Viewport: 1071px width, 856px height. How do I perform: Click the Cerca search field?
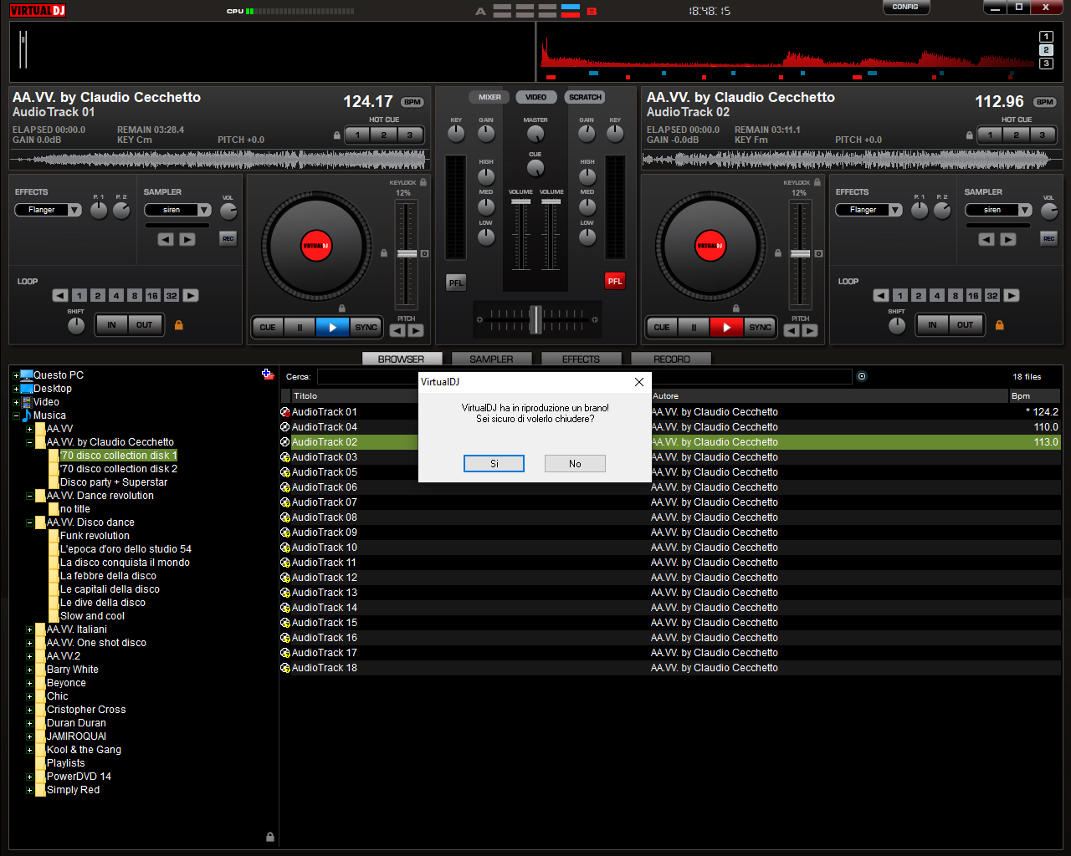pos(585,376)
